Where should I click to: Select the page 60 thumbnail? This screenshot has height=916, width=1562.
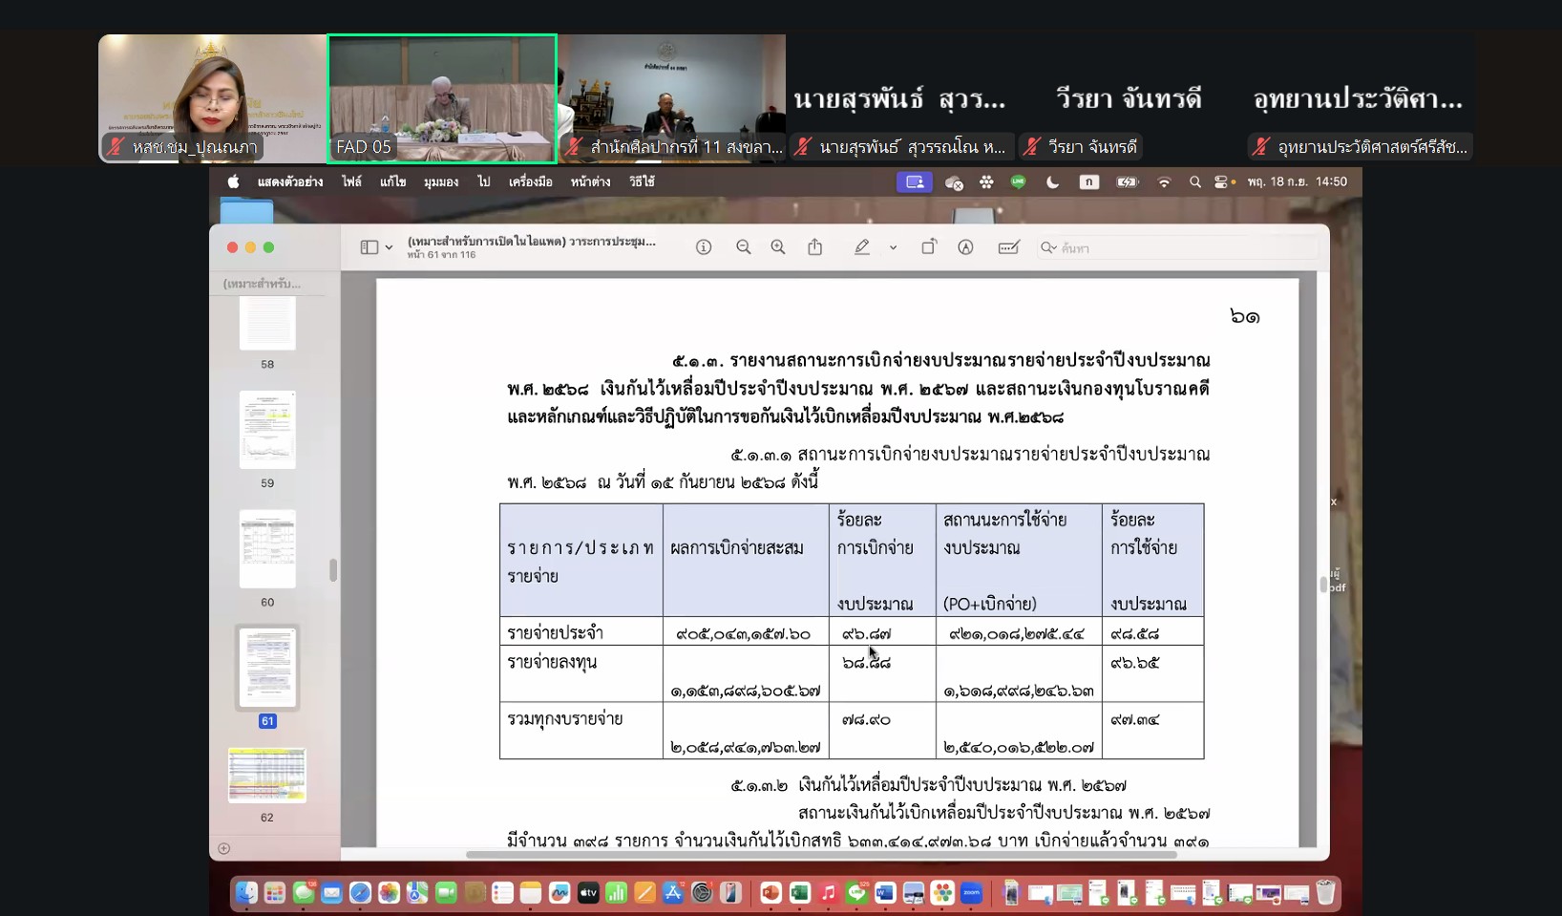coord(267,549)
